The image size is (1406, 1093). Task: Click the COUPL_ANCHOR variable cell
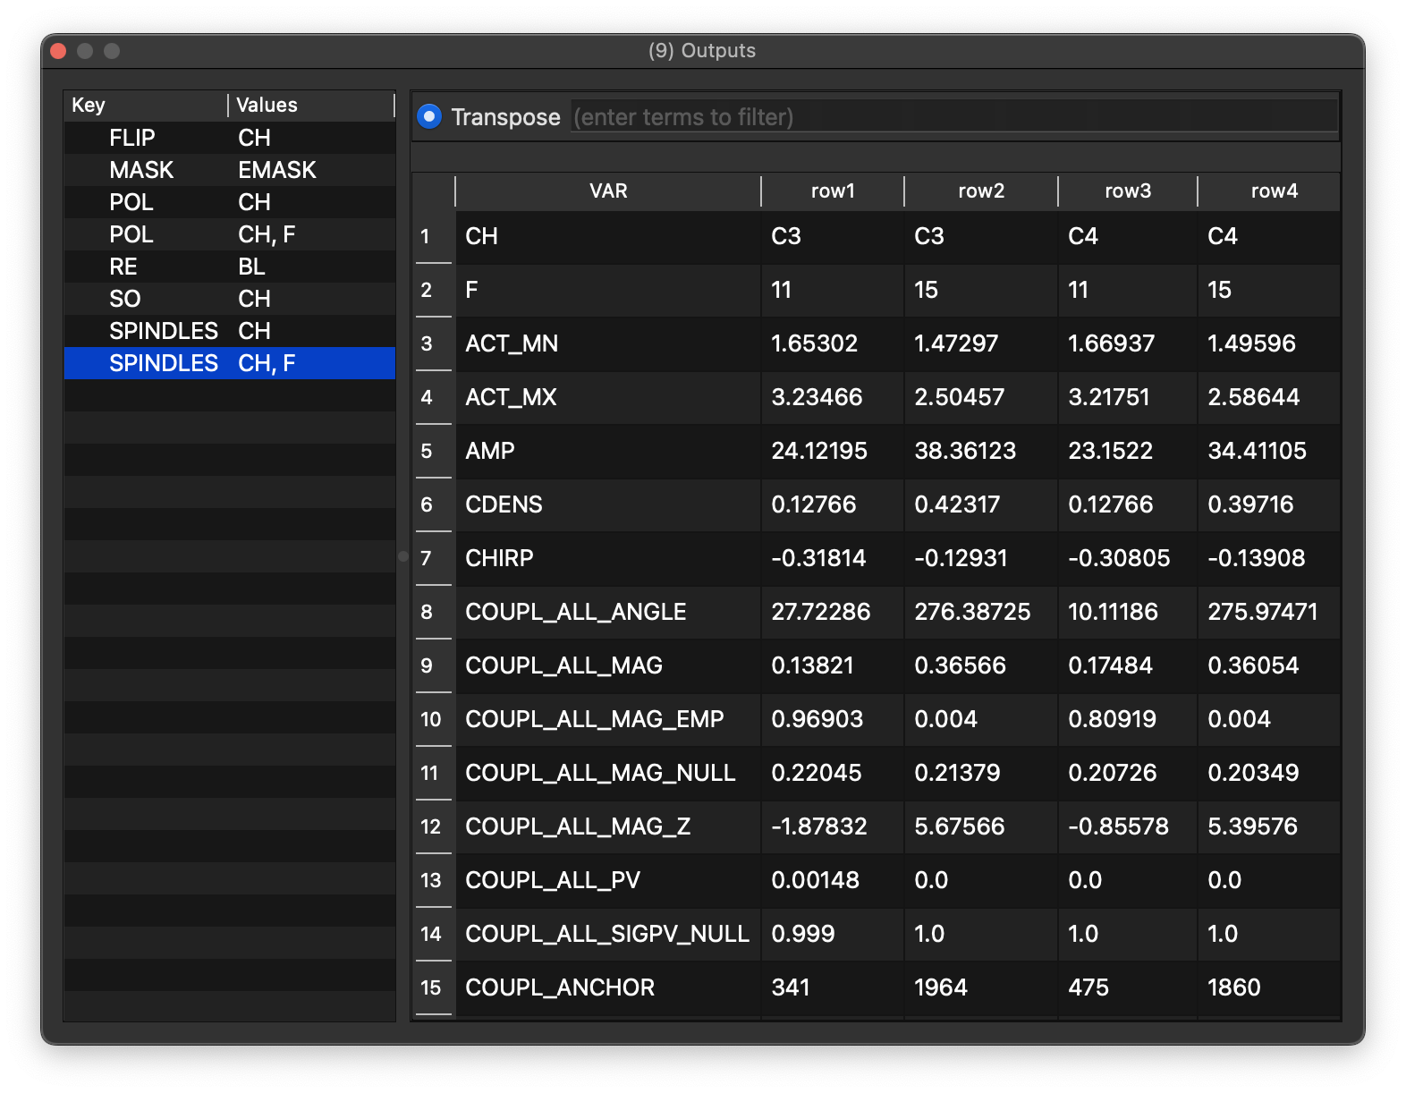tap(608, 988)
